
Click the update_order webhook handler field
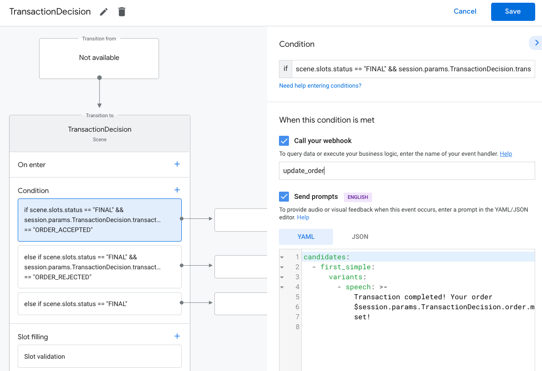407,171
